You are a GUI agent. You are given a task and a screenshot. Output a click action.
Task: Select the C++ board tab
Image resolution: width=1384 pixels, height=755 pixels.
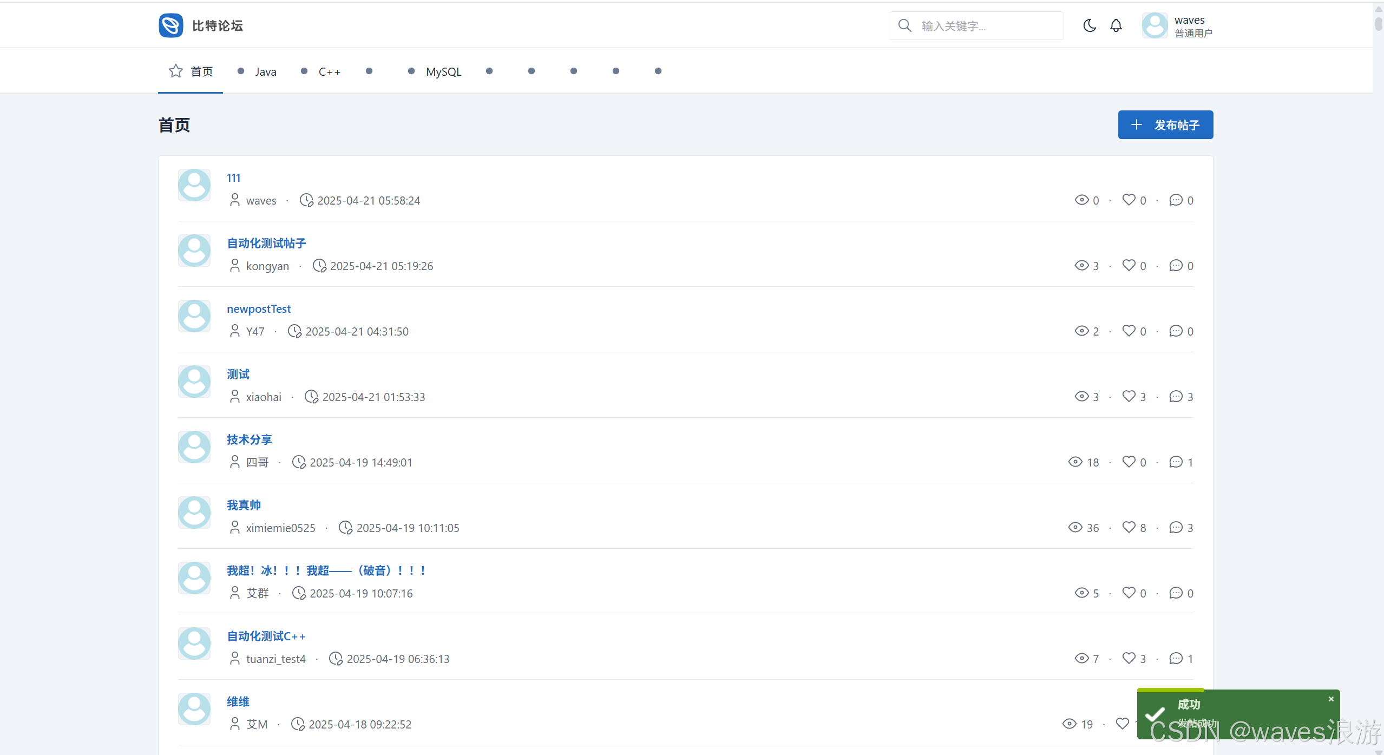(329, 71)
